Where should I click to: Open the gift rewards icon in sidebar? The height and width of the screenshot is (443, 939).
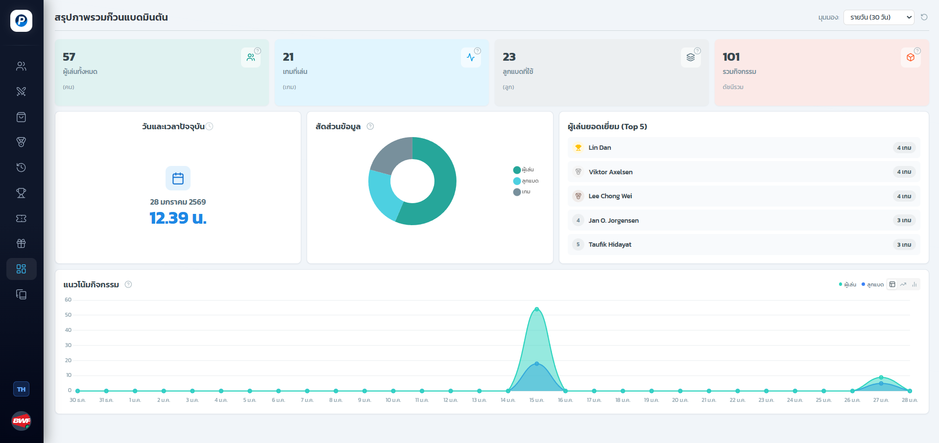21,243
